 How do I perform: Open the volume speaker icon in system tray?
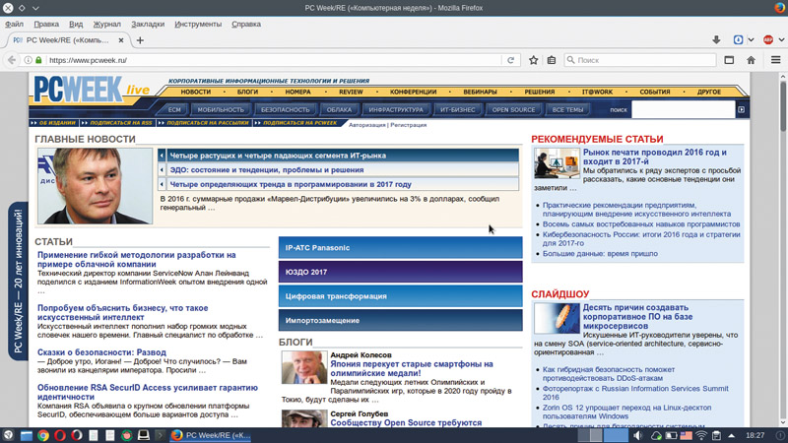click(637, 435)
